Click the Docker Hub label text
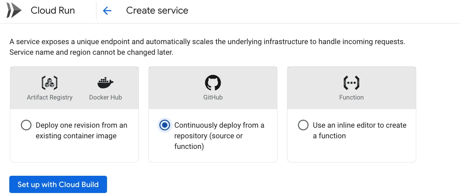 coord(105,97)
